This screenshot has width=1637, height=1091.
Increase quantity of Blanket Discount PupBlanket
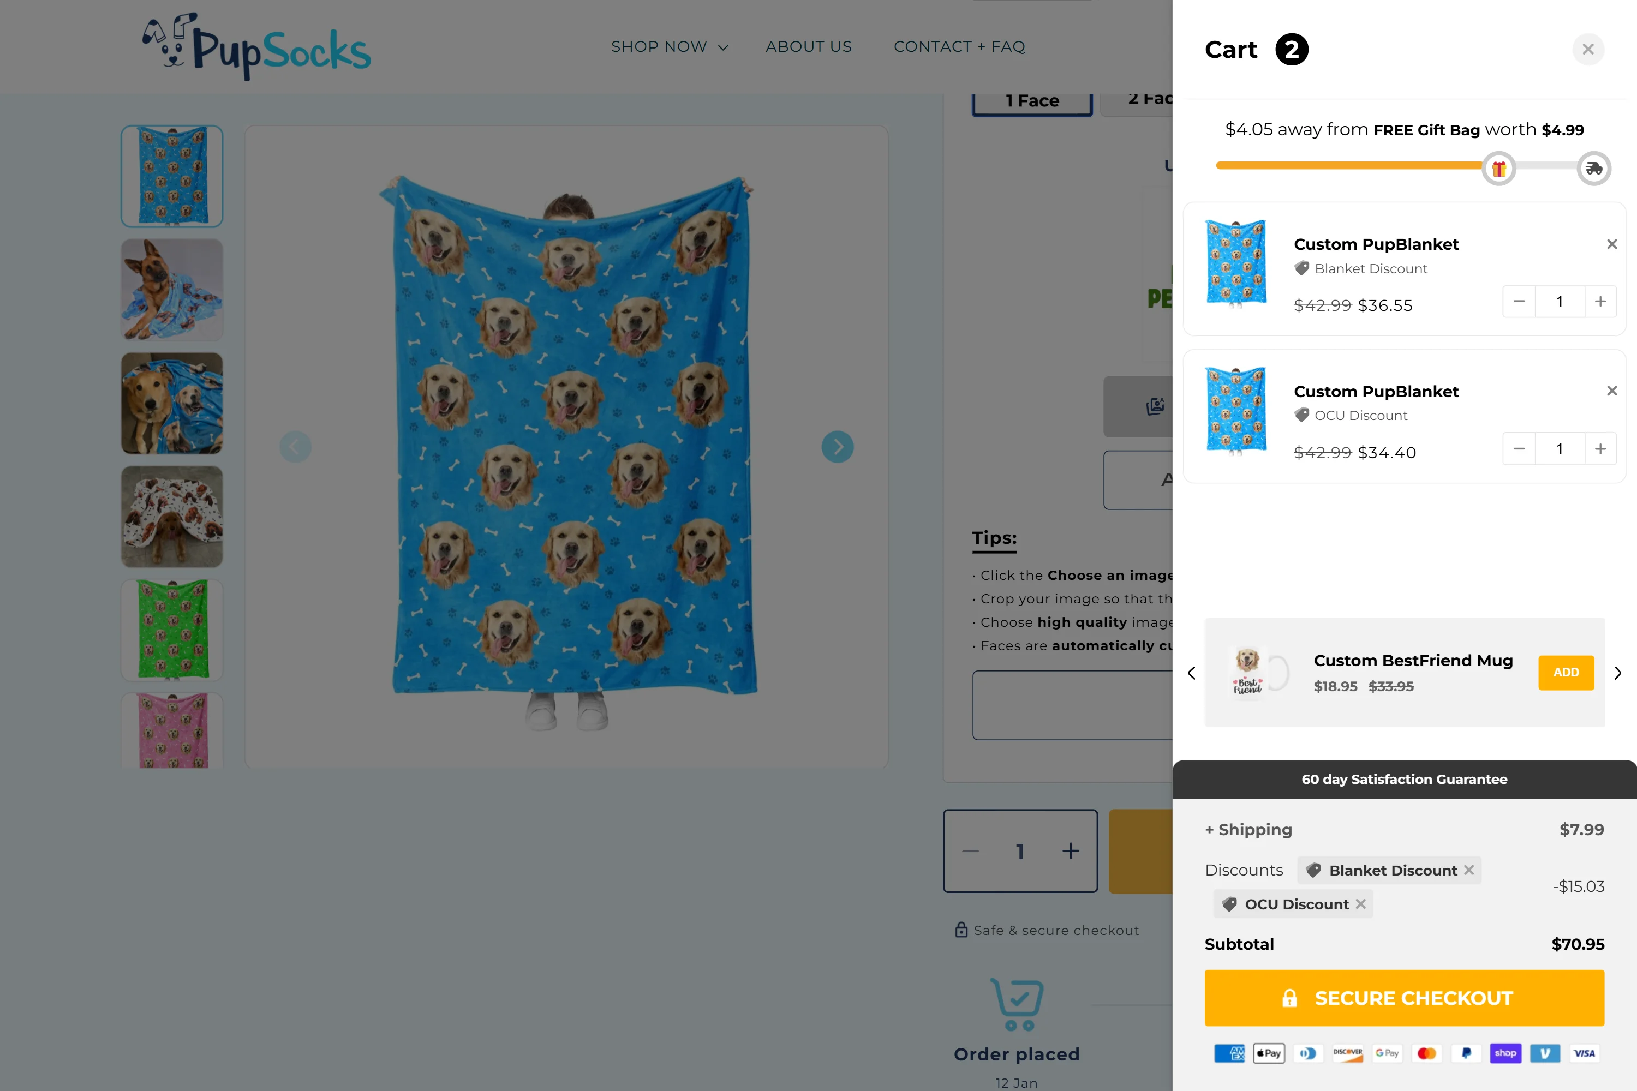(1600, 301)
